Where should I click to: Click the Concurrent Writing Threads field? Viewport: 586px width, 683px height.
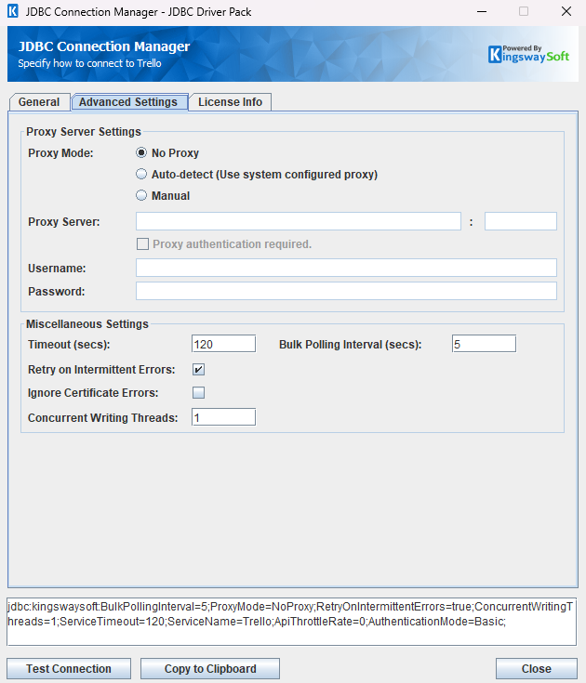click(223, 417)
